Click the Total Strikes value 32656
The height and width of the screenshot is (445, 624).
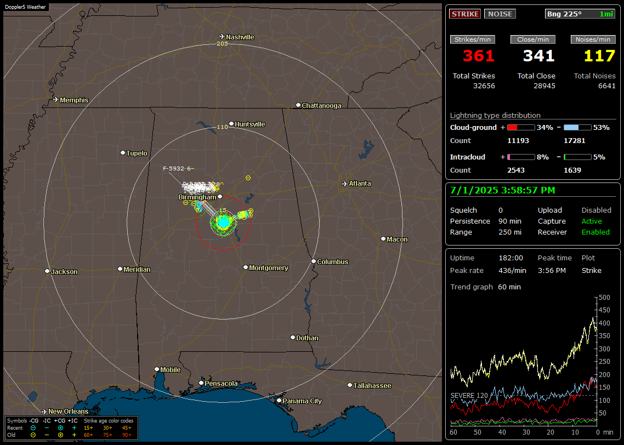(484, 86)
